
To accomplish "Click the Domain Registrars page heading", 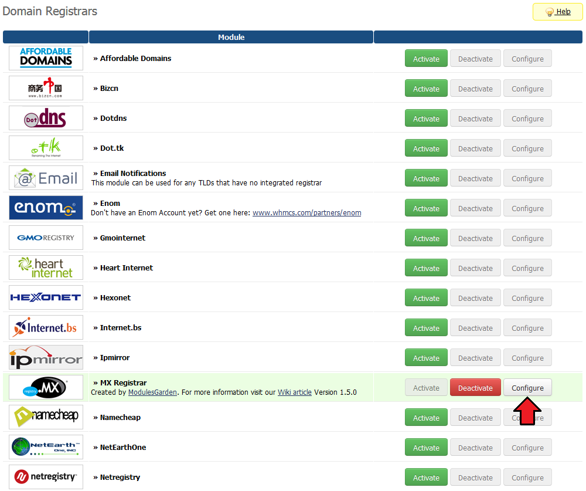I will tap(50, 11).
